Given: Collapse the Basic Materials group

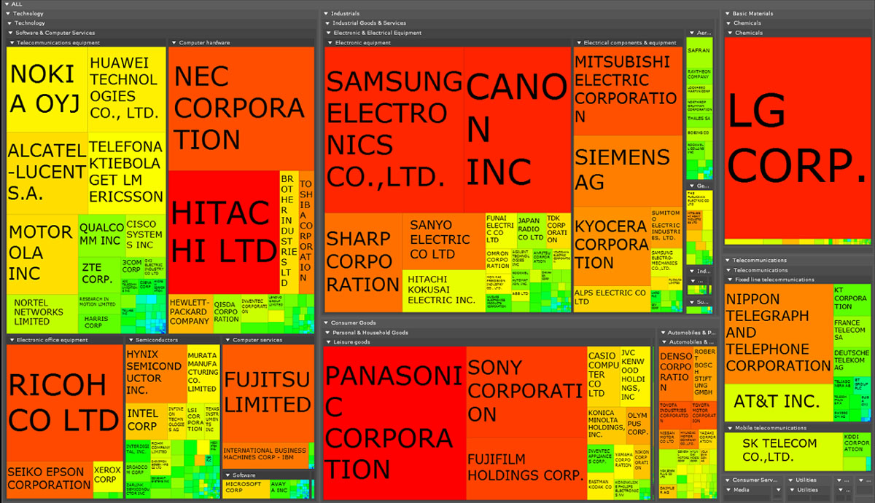Looking at the screenshot, I should click(728, 14).
